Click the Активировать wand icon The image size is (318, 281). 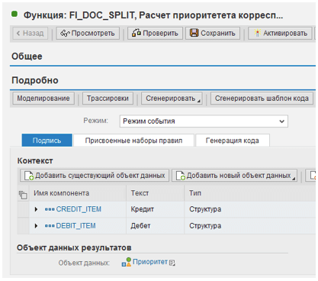point(257,33)
